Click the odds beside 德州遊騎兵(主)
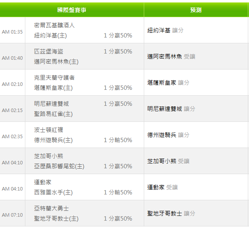The width and height of the screenshot is (249, 228). (x=118, y=140)
